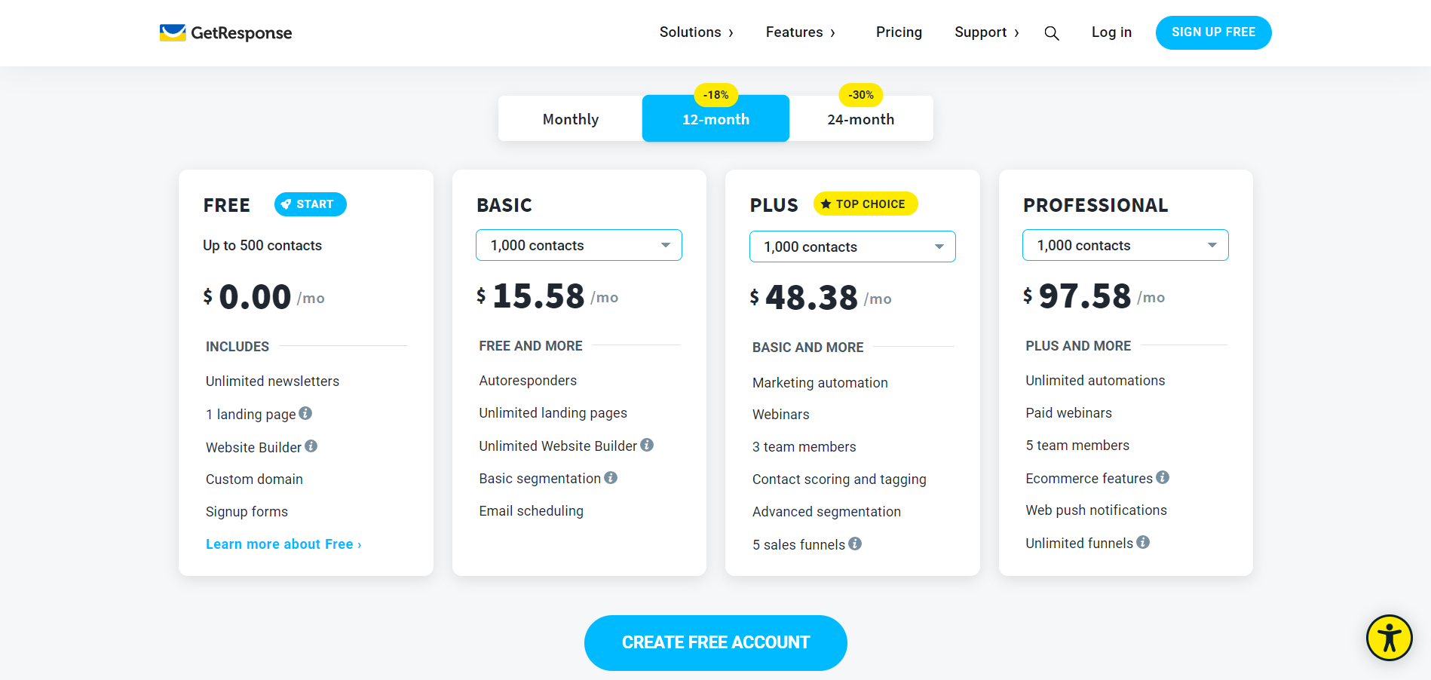Click Advanced segmentation text
Screen dimensions: 1431x680
826,512
